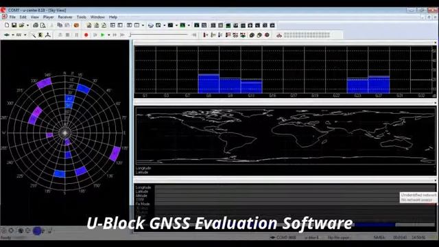Expand the Open file dropdown arrow
Image resolution: width=439 pixels, height=247 pixels.
click(27, 25)
